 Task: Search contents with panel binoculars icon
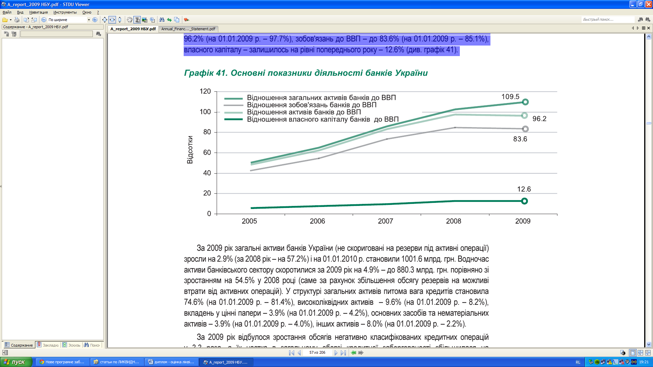[98, 34]
